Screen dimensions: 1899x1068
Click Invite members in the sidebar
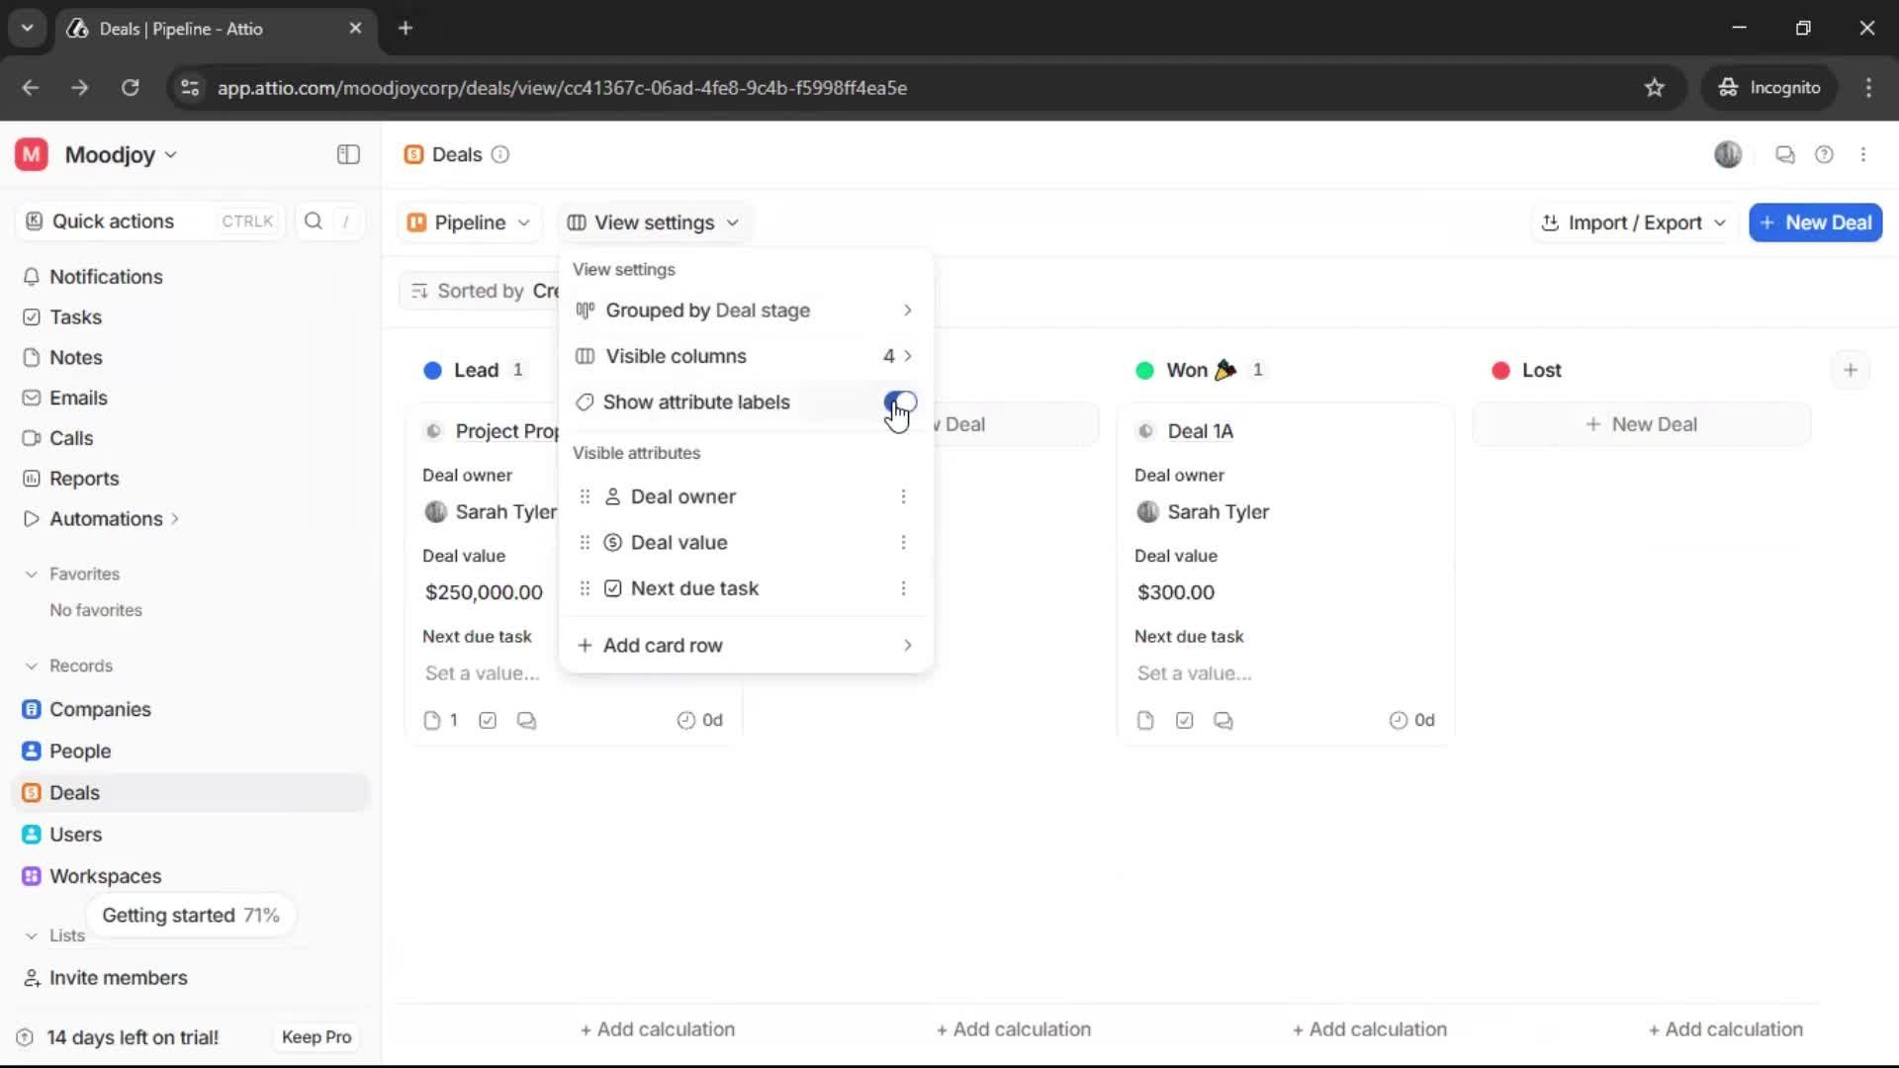(x=117, y=978)
